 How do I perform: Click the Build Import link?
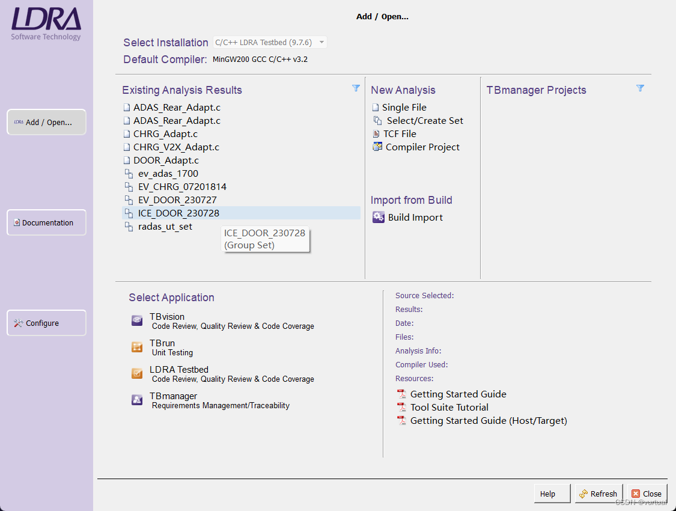point(415,218)
